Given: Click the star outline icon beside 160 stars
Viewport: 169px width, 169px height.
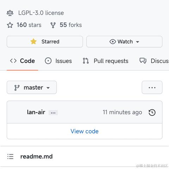Looking at the screenshot, I should point(10,25).
